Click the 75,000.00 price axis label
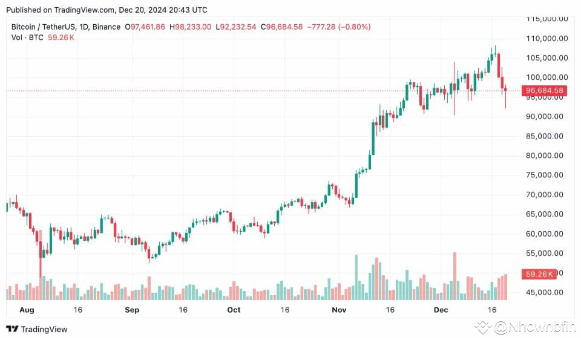This screenshot has width=581, height=340. 544,175
